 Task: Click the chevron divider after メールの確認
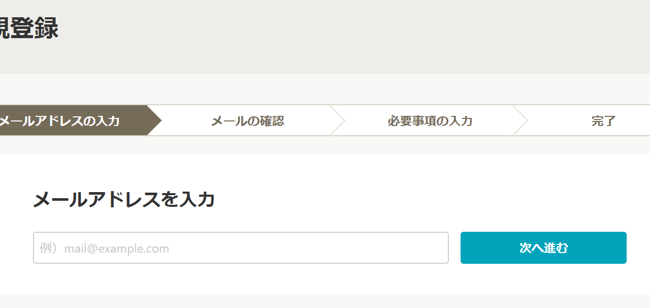click(338, 121)
